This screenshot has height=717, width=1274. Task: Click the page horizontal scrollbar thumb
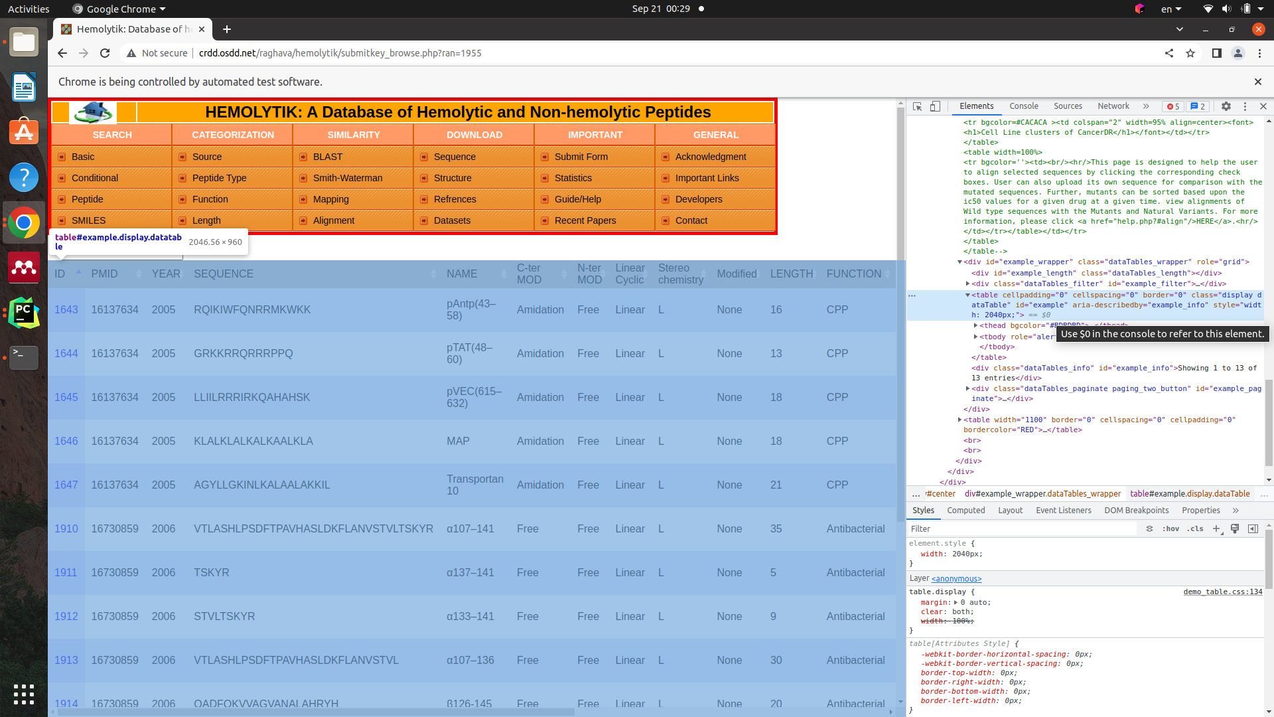pyautogui.click(x=315, y=712)
